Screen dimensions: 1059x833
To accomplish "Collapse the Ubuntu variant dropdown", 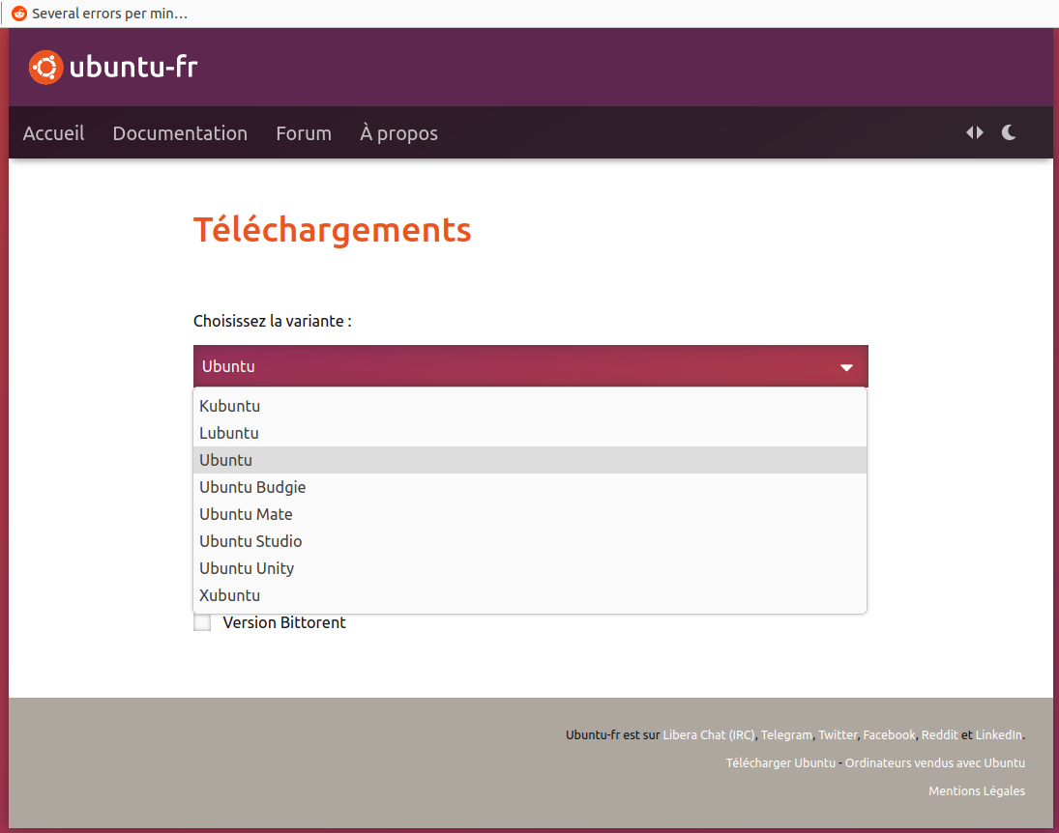I will tap(530, 366).
